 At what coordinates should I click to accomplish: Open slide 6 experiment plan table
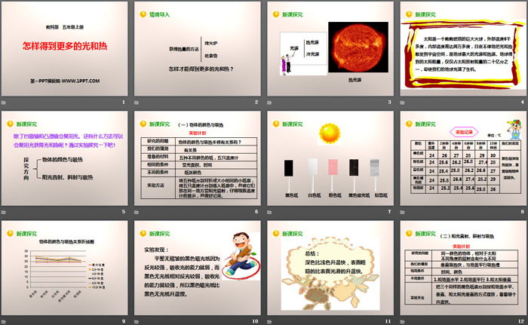(x=198, y=158)
